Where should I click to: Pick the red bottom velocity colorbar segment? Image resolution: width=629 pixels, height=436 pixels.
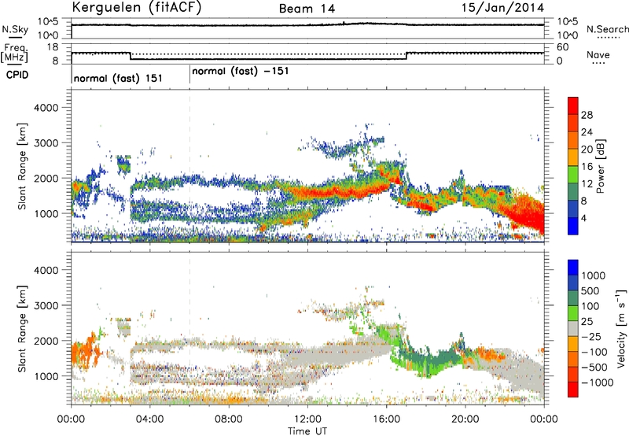573,390
